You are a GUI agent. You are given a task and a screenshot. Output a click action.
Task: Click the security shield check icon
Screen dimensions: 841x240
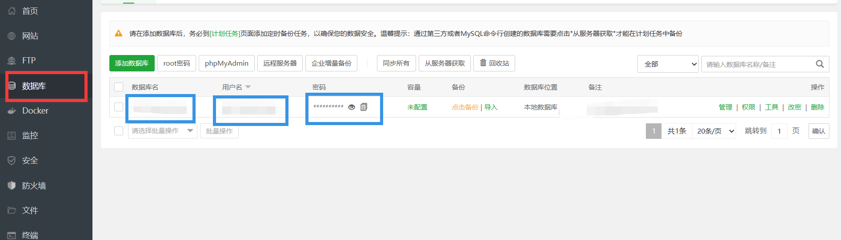tap(12, 161)
